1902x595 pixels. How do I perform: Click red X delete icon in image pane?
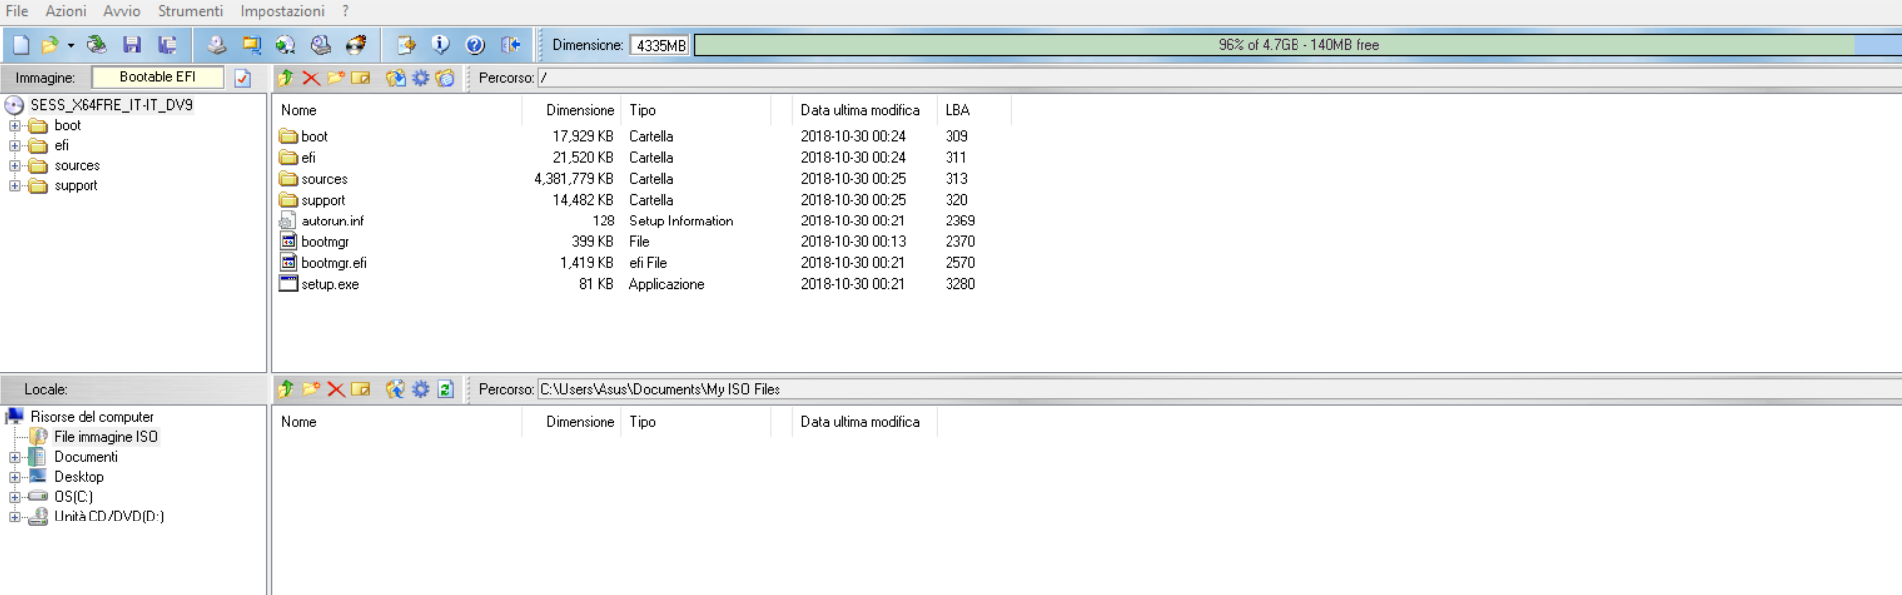tap(311, 78)
